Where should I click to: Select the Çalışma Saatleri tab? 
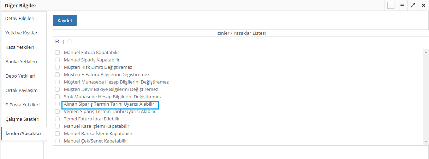[x=22, y=119]
